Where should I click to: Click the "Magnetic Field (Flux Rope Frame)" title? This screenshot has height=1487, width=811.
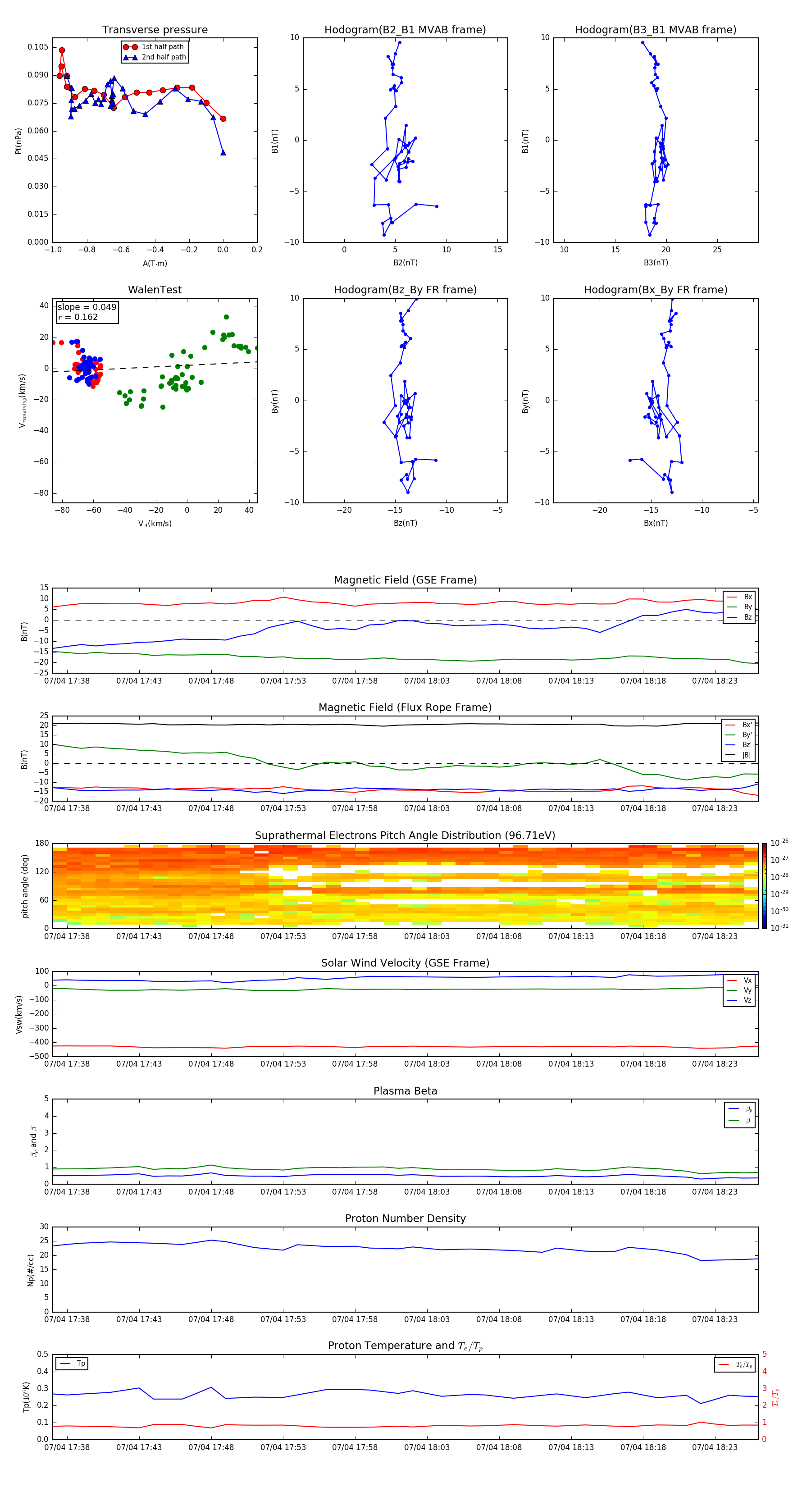pos(405,708)
